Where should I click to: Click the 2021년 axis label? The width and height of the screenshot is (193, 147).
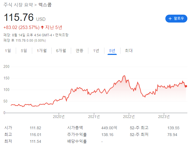click(94, 117)
